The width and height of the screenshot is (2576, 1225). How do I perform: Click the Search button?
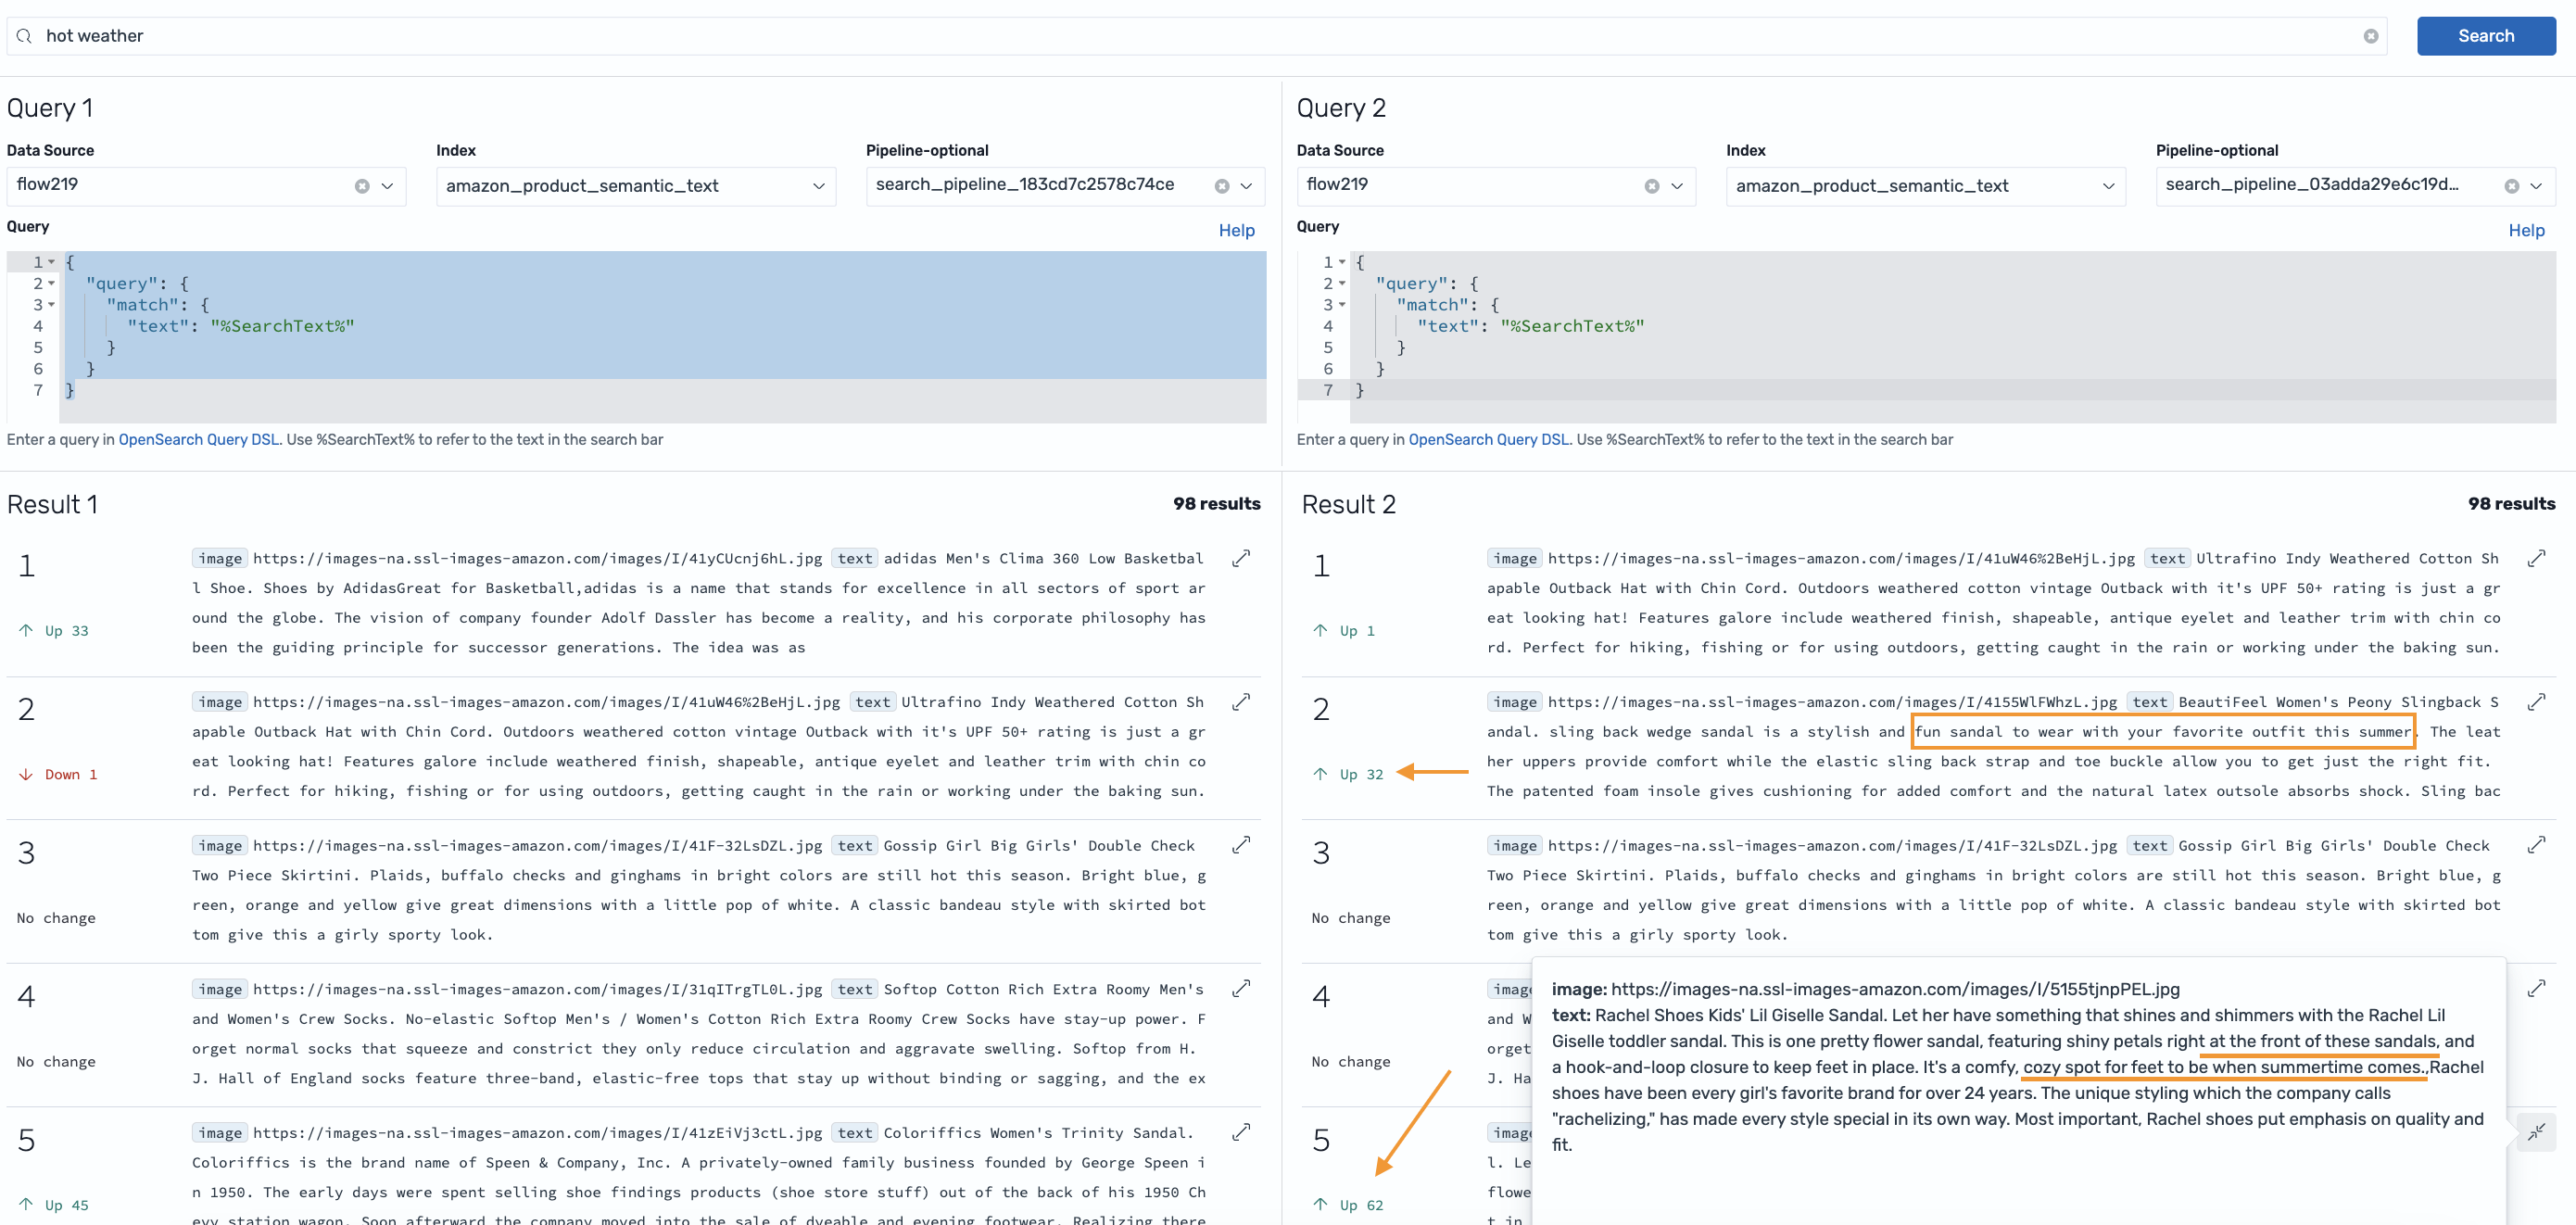tap(2485, 36)
